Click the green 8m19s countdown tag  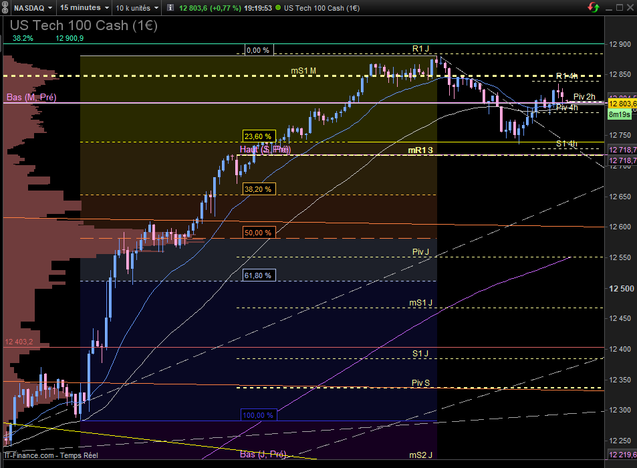click(620, 114)
